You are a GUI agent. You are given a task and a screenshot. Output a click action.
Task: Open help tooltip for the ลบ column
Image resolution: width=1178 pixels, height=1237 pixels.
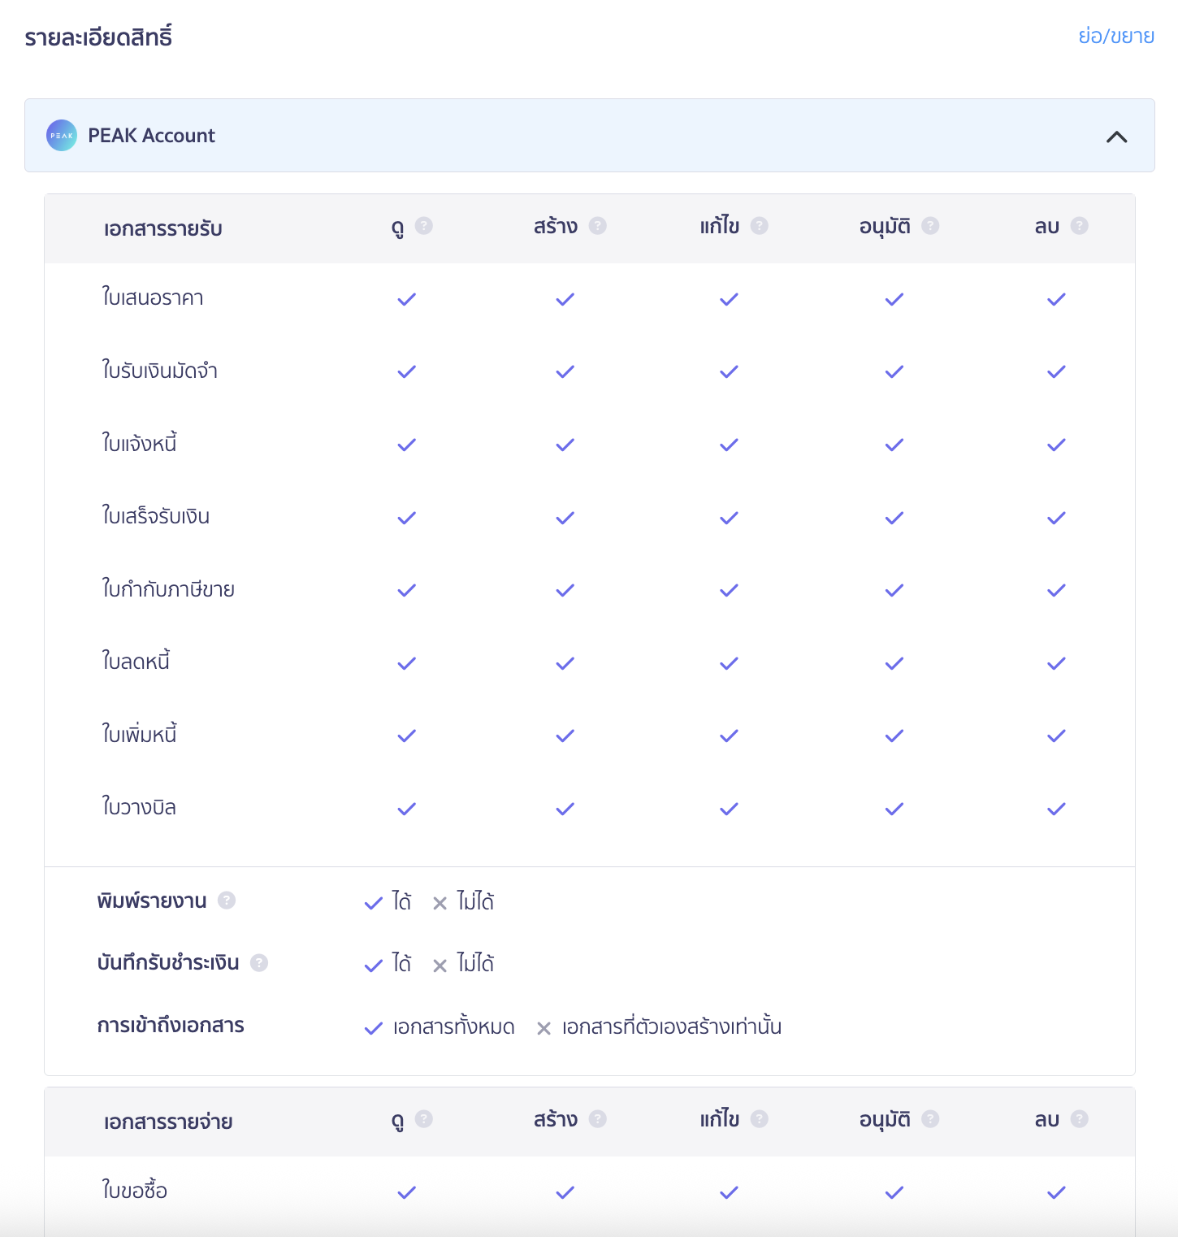[1079, 226]
